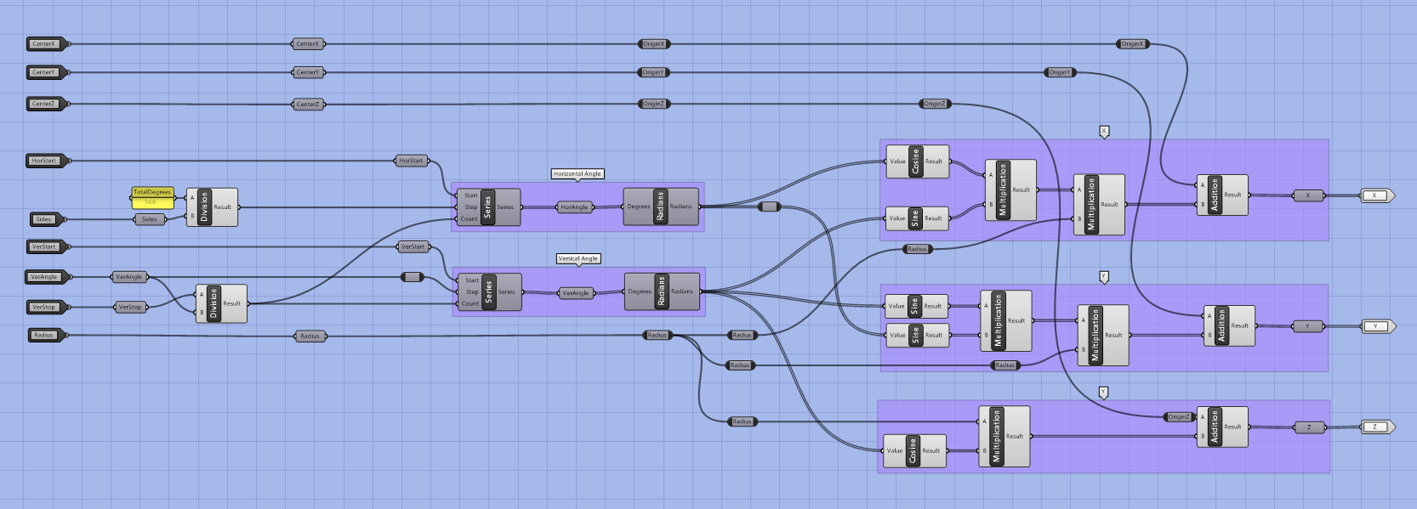Screen dimensions: 1417x509
Task: Select the rightmost OriginY parameter on its wire
Action: pos(1060,72)
